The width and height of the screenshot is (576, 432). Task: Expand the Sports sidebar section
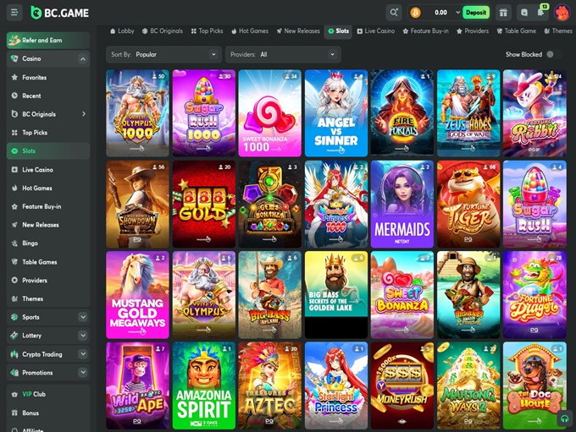point(82,317)
